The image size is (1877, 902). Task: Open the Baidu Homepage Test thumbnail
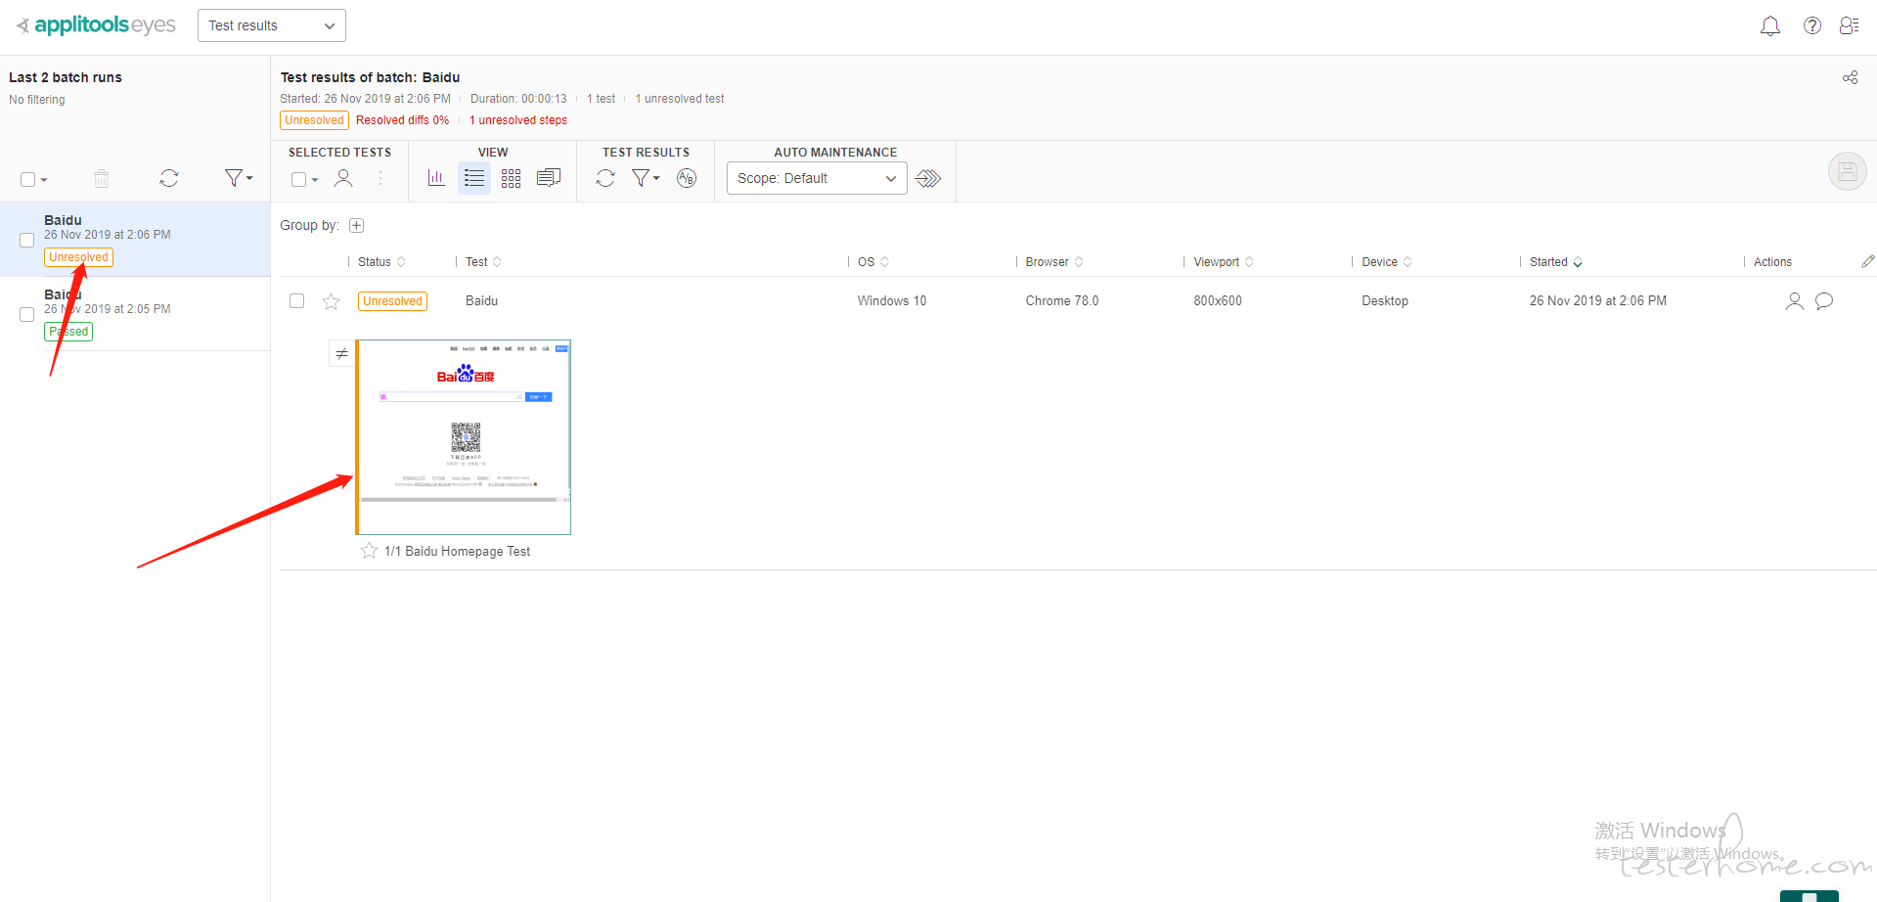pyautogui.click(x=464, y=437)
